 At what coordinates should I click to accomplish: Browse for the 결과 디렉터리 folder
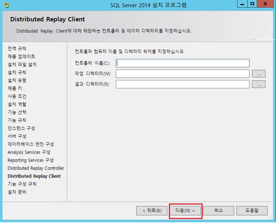pos(259,84)
